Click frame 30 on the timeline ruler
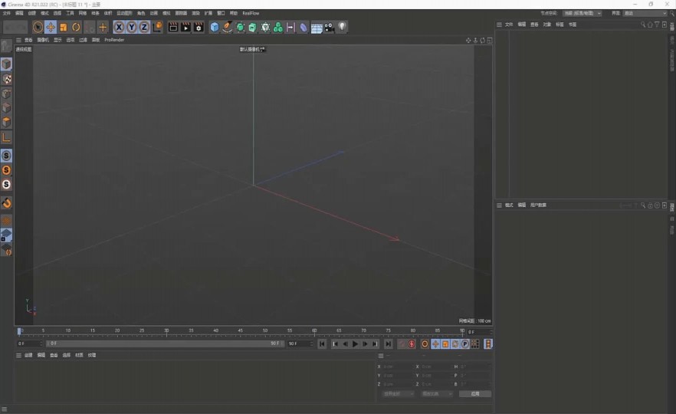The image size is (676, 414). point(166,330)
